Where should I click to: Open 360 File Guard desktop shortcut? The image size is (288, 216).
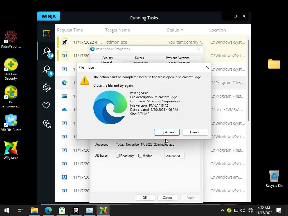pyautogui.click(x=11, y=123)
